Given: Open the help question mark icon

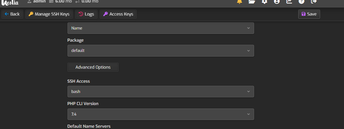Looking at the screenshot, I should 301,2.
